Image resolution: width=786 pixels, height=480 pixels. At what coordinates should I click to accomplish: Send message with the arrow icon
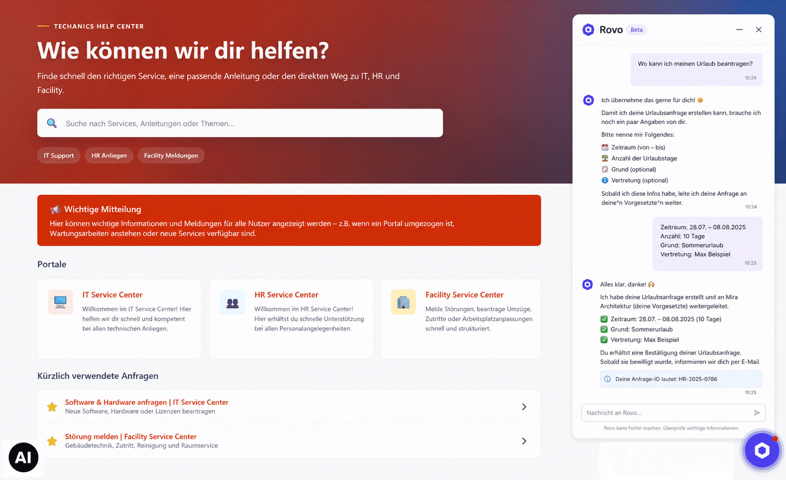[x=757, y=412]
